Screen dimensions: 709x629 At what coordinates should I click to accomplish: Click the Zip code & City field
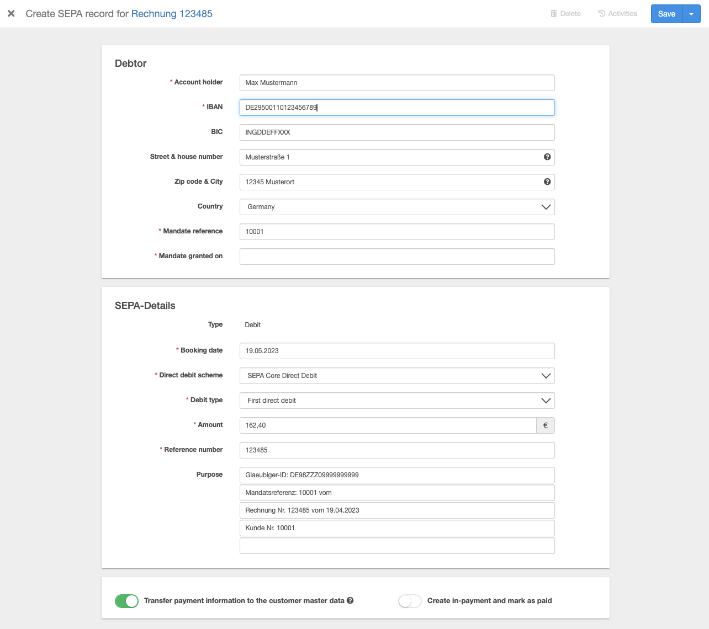tap(397, 182)
